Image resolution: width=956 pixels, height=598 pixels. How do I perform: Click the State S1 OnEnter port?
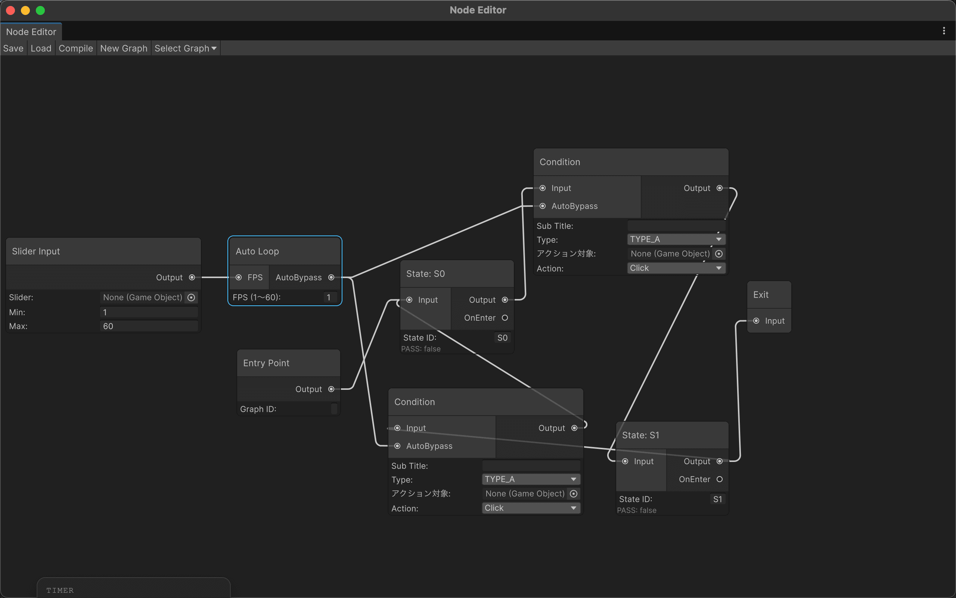pyautogui.click(x=720, y=479)
